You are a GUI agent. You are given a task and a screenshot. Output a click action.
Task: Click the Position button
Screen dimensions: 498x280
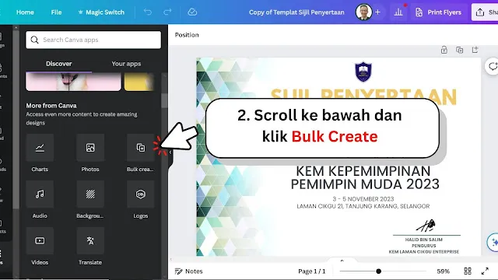coord(187,35)
